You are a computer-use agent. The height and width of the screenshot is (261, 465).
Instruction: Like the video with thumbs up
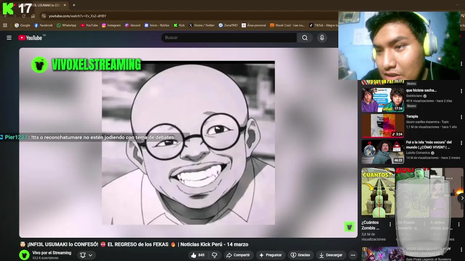(198, 255)
